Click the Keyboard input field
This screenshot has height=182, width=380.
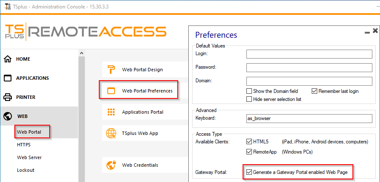coord(309,118)
